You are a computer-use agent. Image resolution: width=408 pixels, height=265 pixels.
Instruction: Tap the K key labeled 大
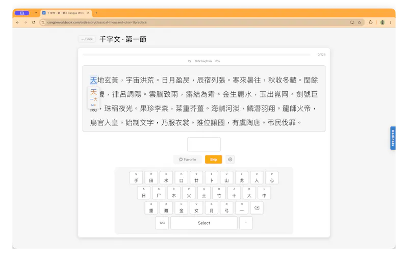pyautogui.click(x=249, y=193)
